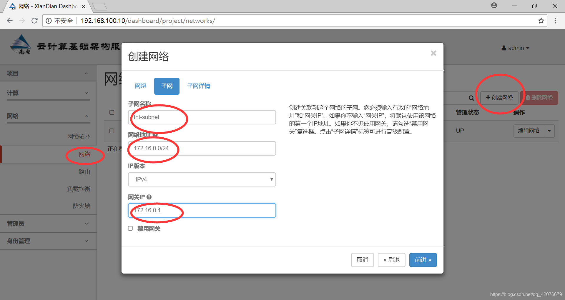This screenshot has height=300, width=565.
Task: Click the 子网名称 input field
Action: (x=202, y=117)
